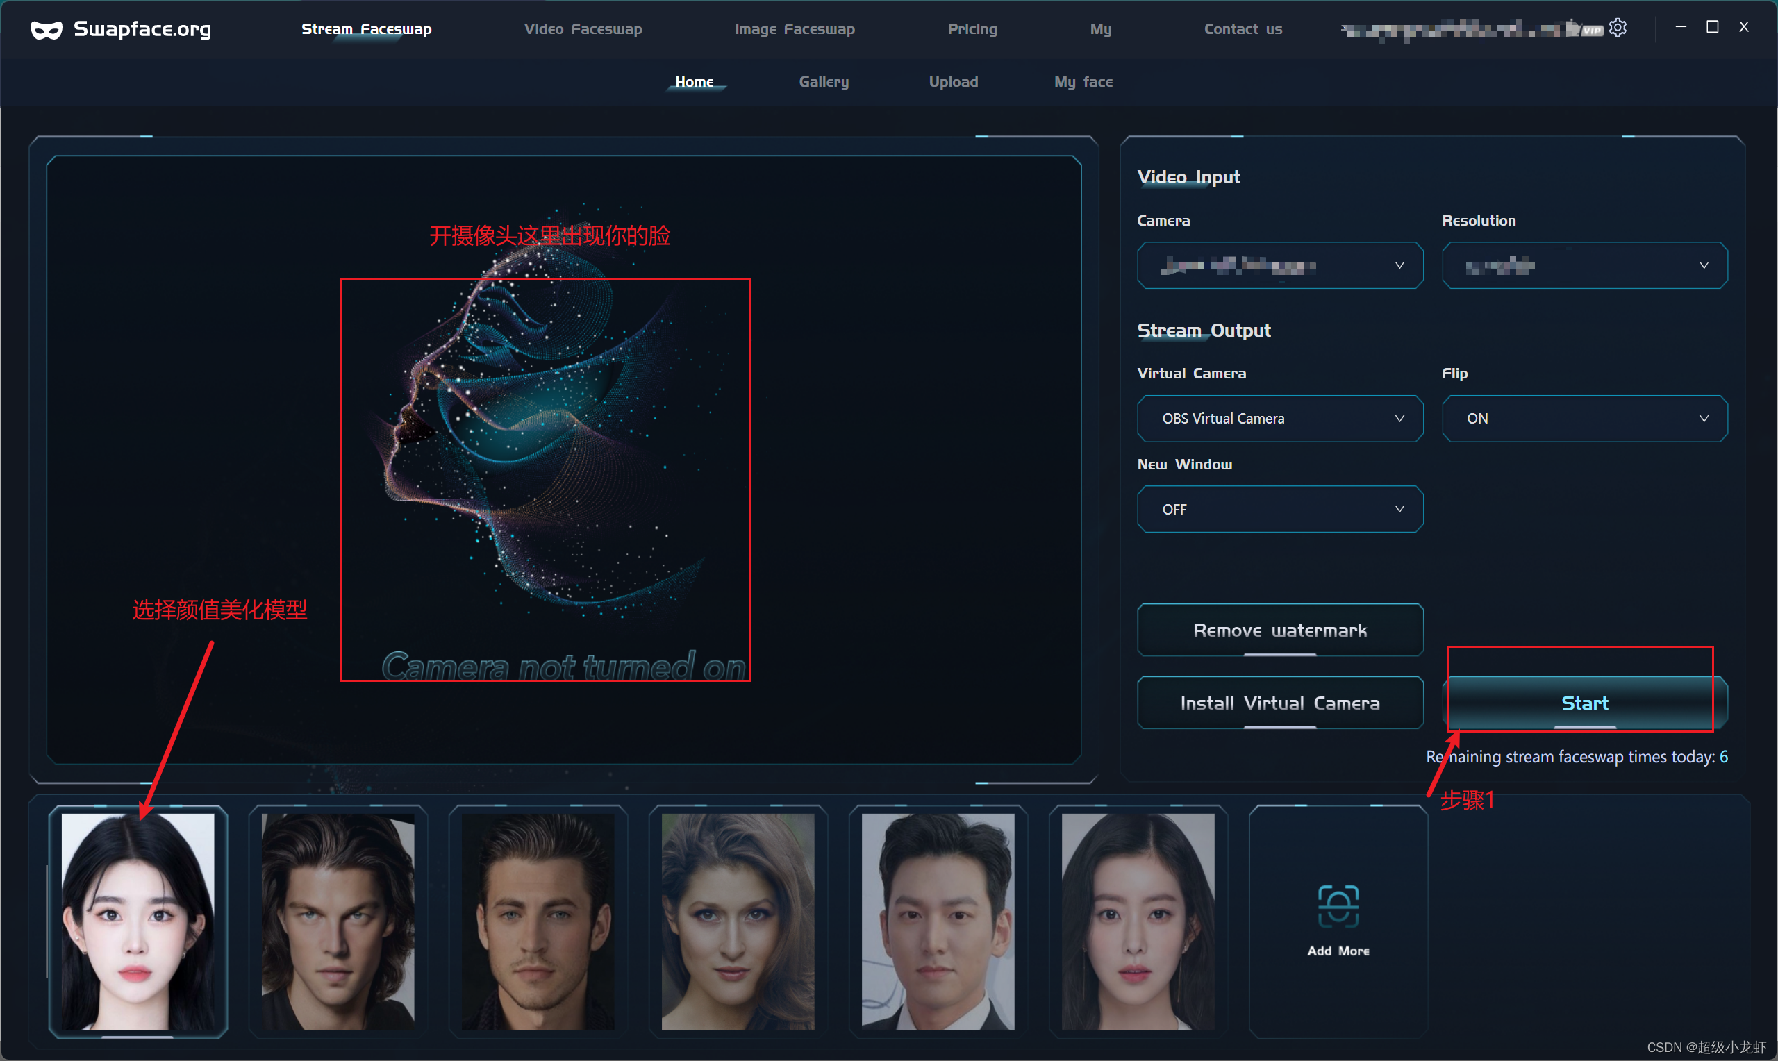Open the Pricing menu item
Viewport: 1778px width, 1061px height.
click(972, 29)
